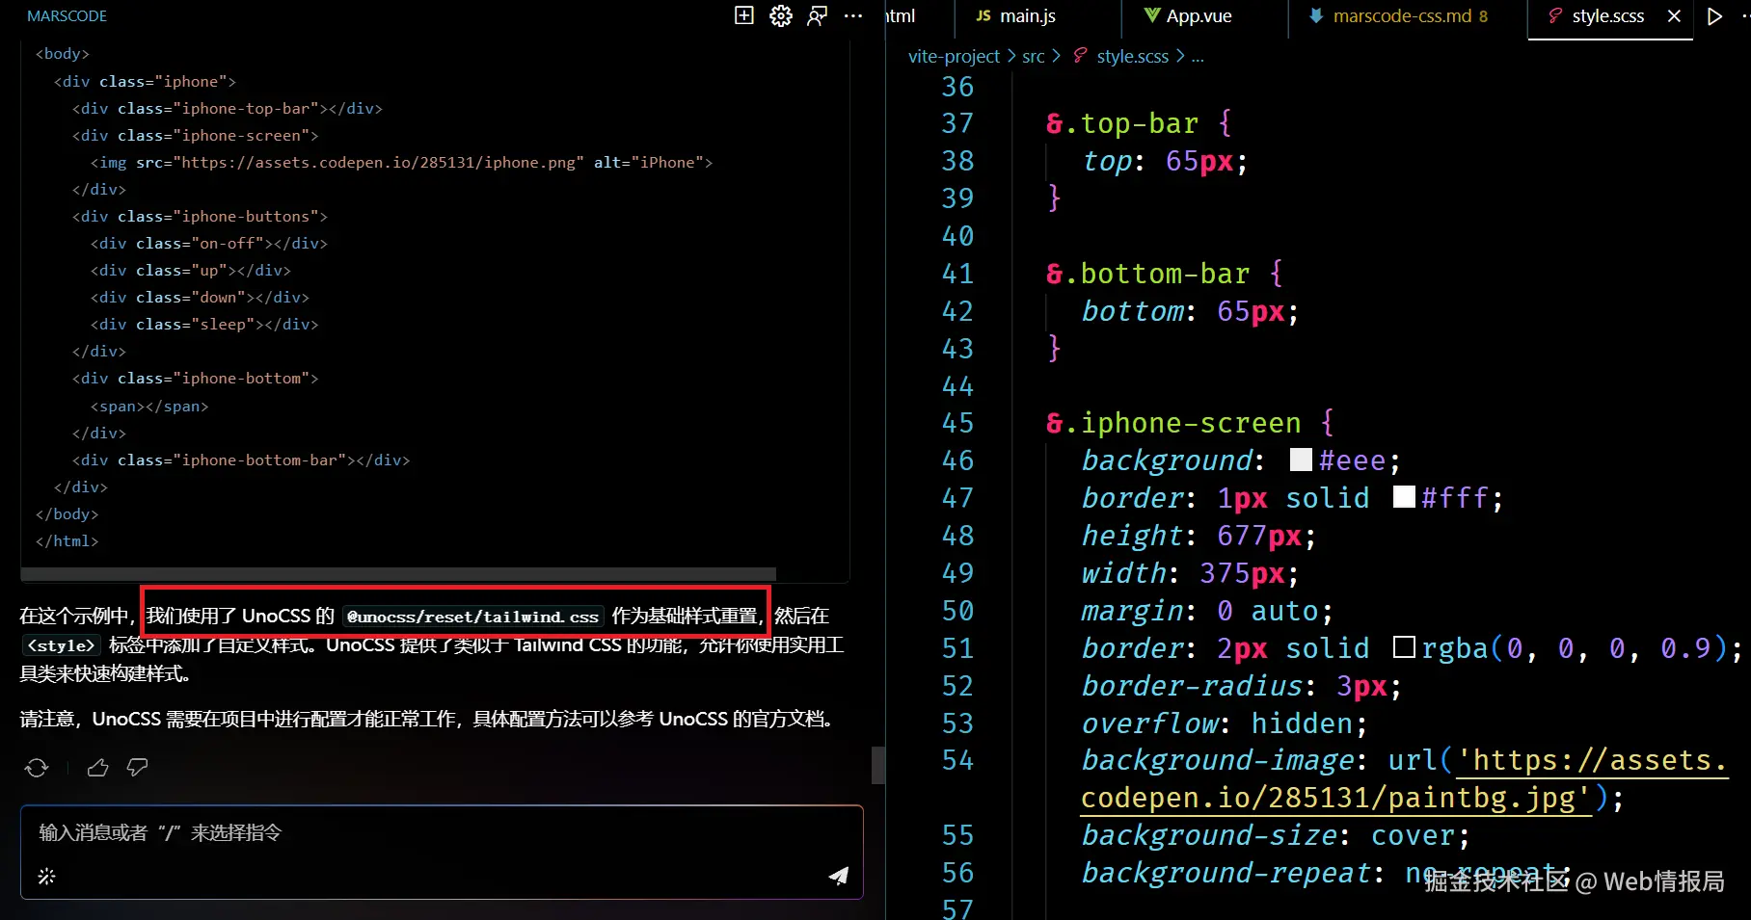Click line number 50 in the gutter
1751x920 pixels.
pos(957,611)
